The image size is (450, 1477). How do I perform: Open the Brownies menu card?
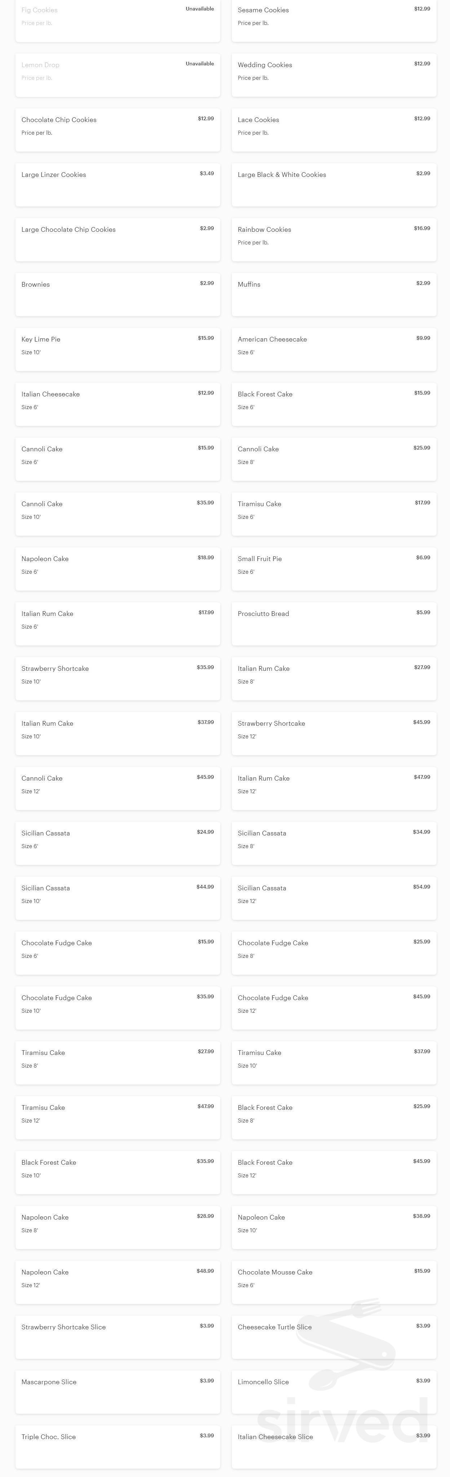[x=117, y=294]
